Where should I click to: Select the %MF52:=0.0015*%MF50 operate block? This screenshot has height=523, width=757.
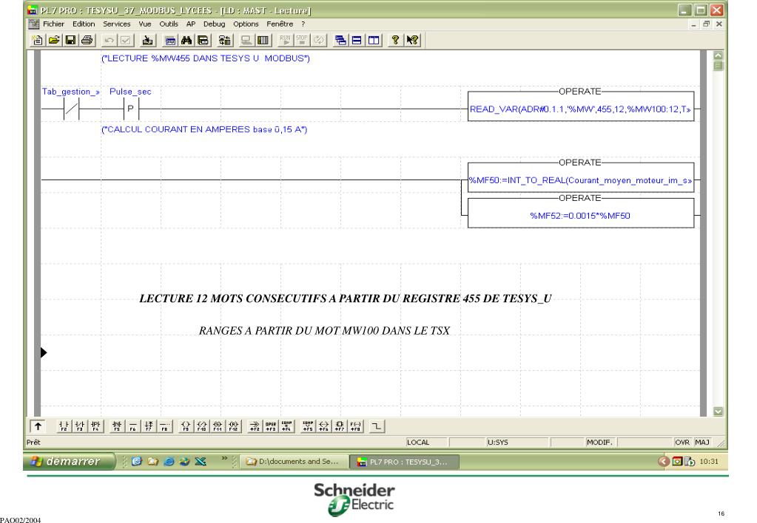580,213
